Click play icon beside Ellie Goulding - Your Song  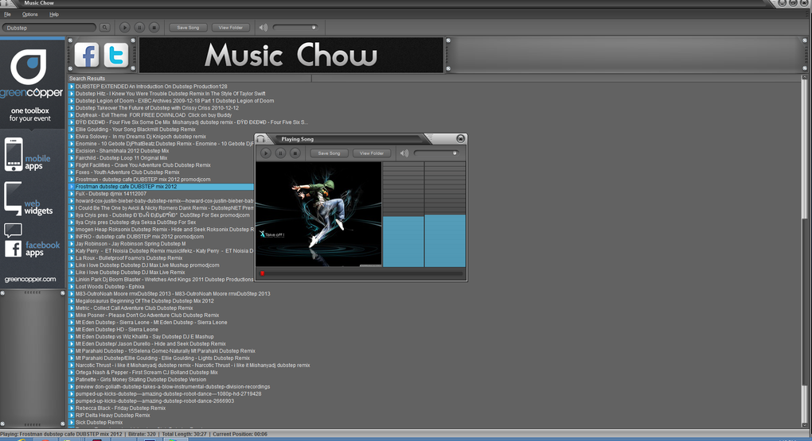tap(72, 130)
